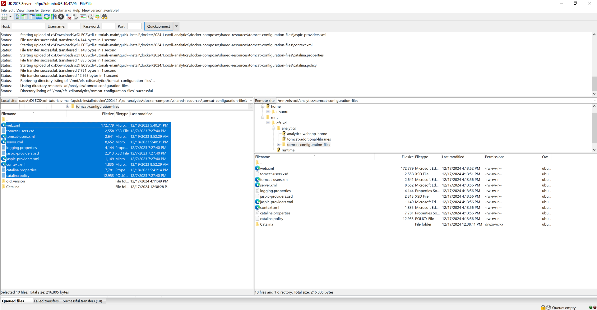Viewport: 597px width, 310px height.
Task: Toggle local directory tree display icon
Action: click(25, 17)
